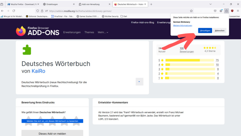241x136 pixels.
Task: Expand the list all tabs chevron
Action: tap(211, 4)
